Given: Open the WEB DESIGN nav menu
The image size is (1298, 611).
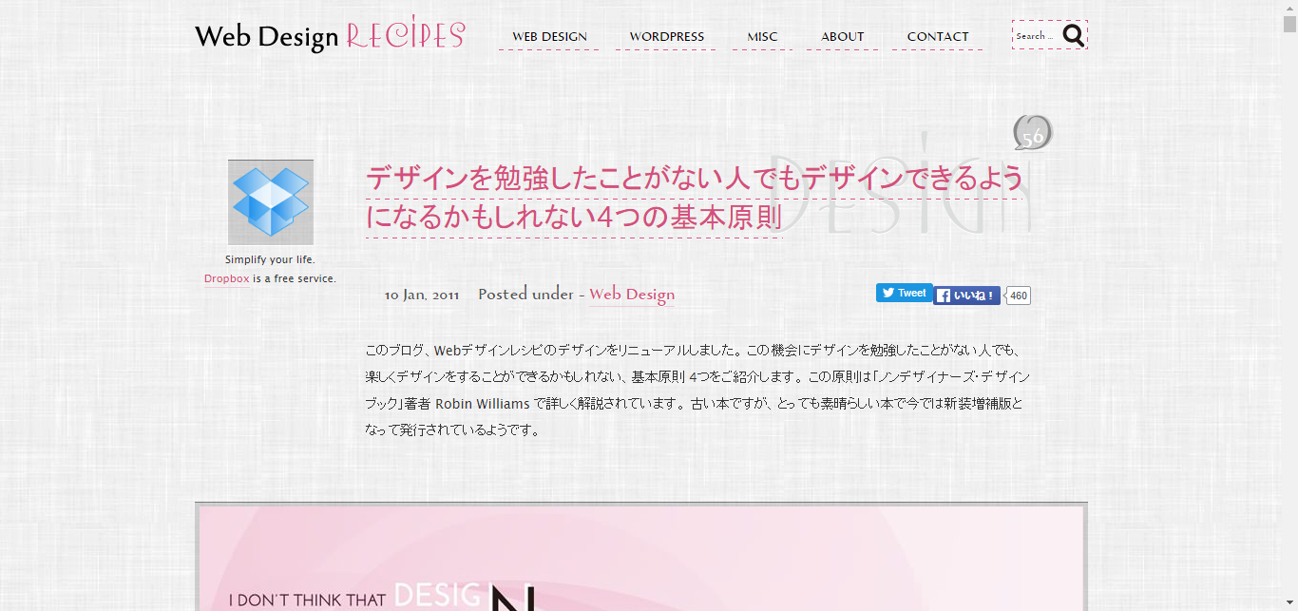Looking at the screenshot, I should coord(549,37).
